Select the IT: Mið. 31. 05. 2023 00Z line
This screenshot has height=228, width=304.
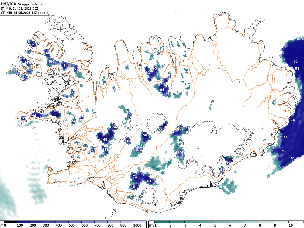(20, 9)
